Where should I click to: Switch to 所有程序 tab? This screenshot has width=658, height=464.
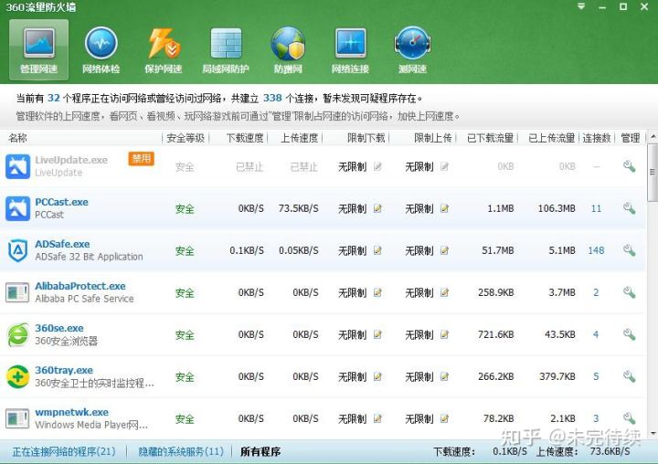point(260,451)
